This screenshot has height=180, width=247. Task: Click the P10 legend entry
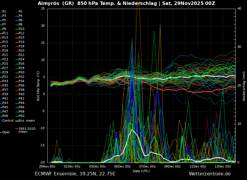click(22, 29)
